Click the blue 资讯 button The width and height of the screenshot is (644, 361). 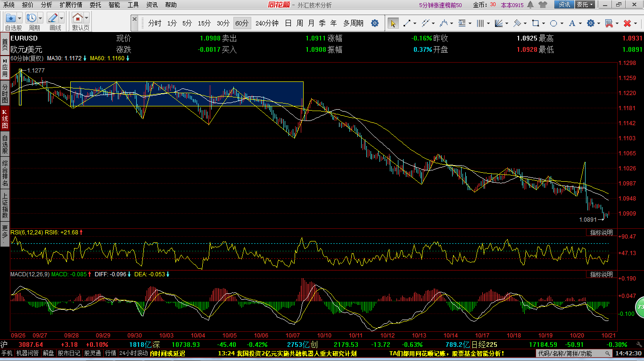point(564,5)
